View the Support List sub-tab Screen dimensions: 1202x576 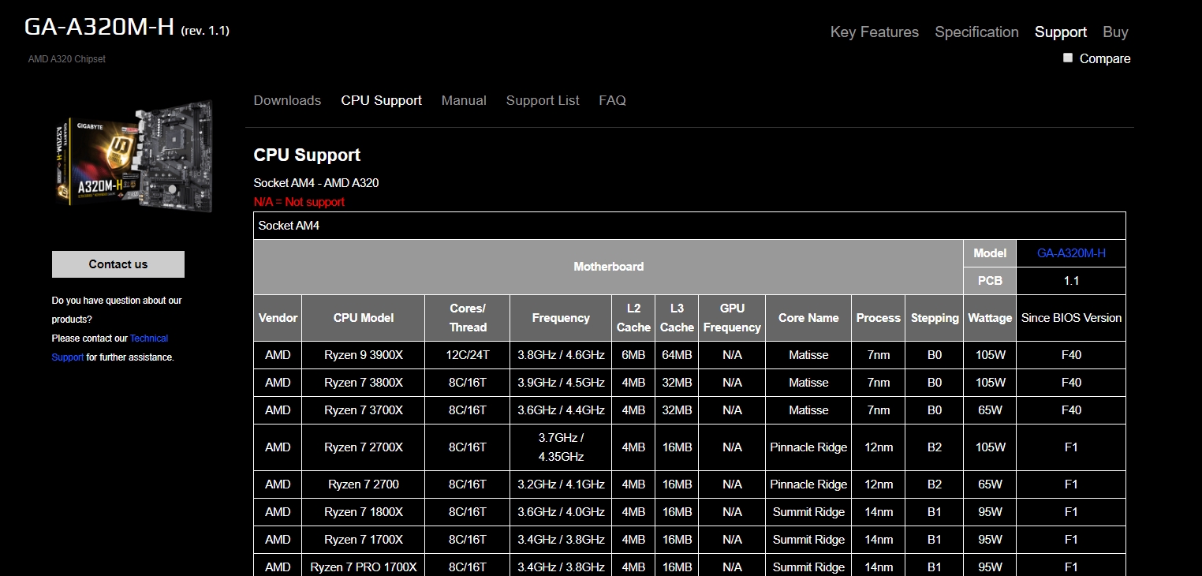[543, 100]
